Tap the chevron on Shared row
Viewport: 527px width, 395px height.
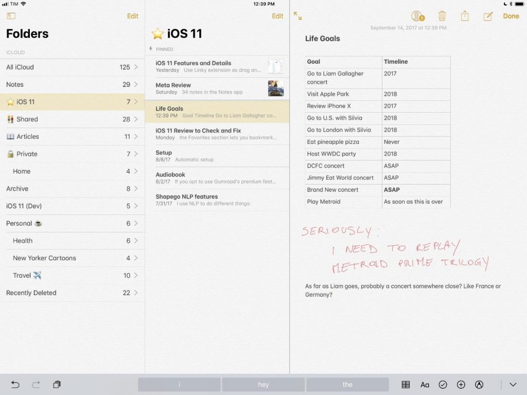[x=136, y=119]
